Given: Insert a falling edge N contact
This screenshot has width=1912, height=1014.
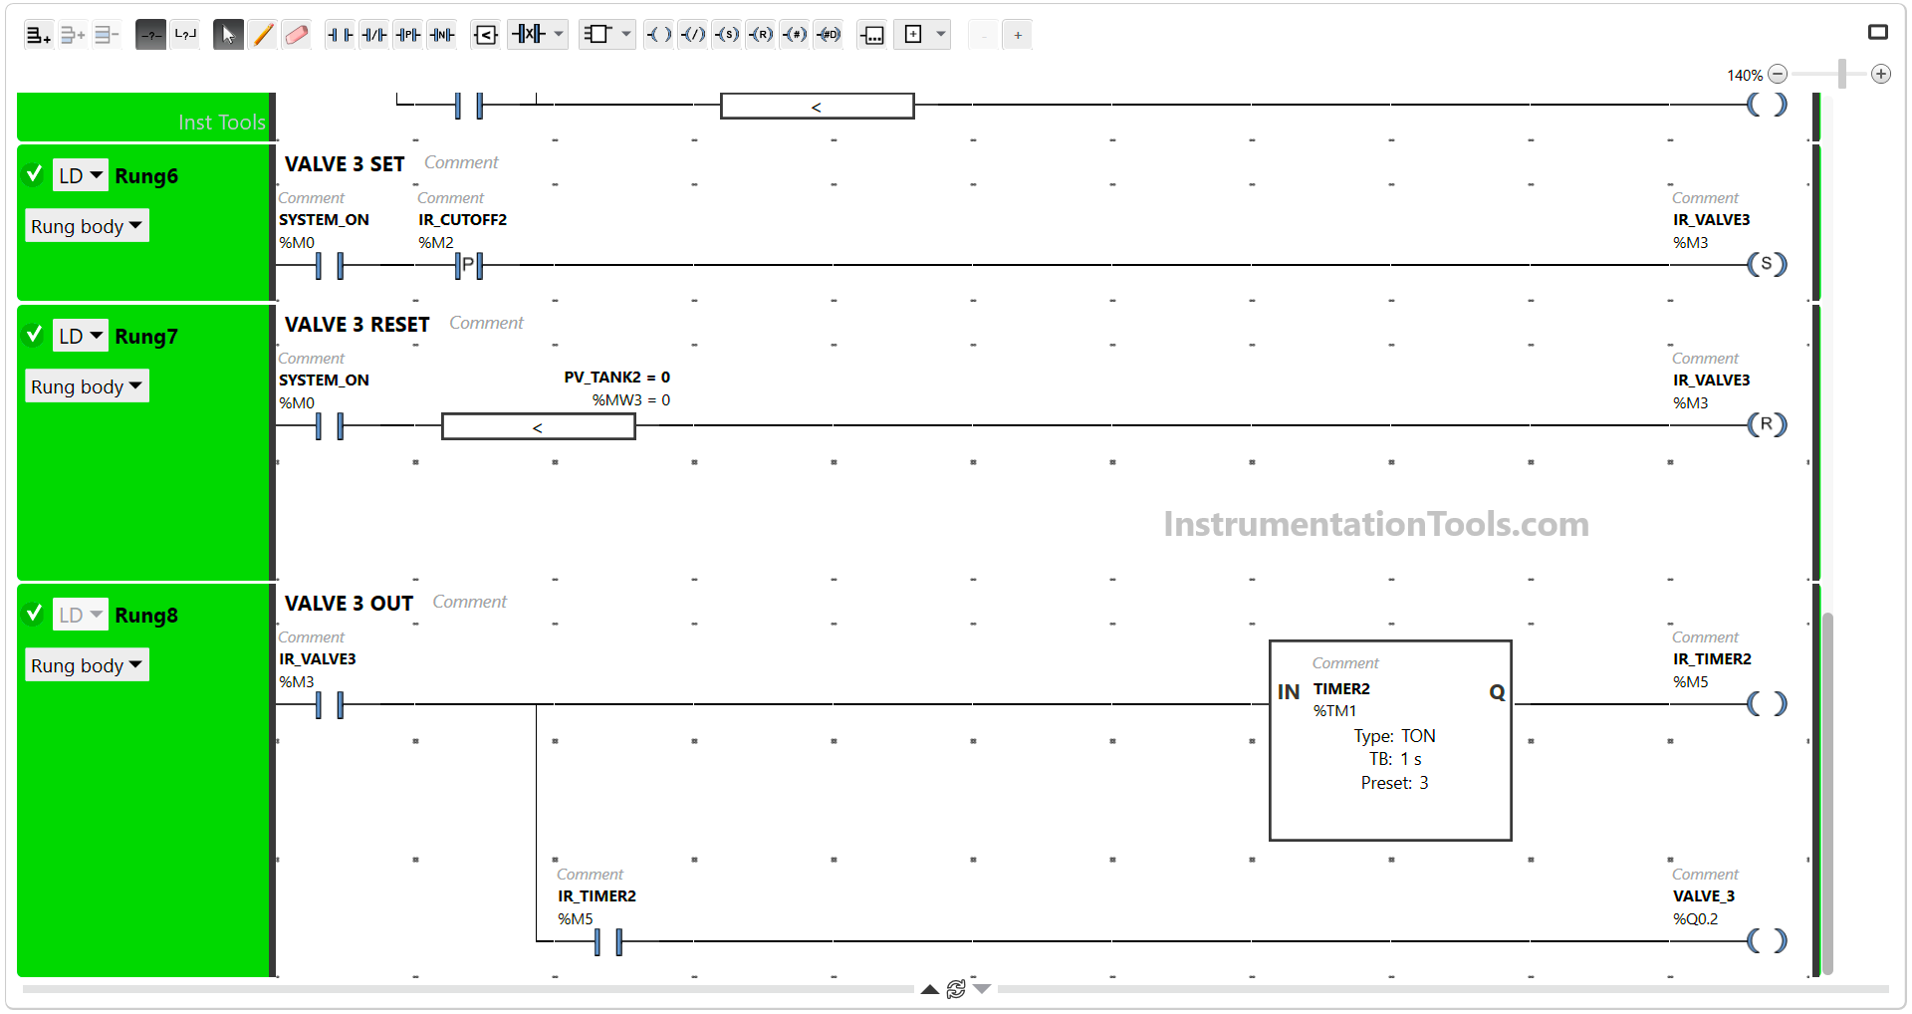Looking at the screenshot, I should click(x=442, y=35).
